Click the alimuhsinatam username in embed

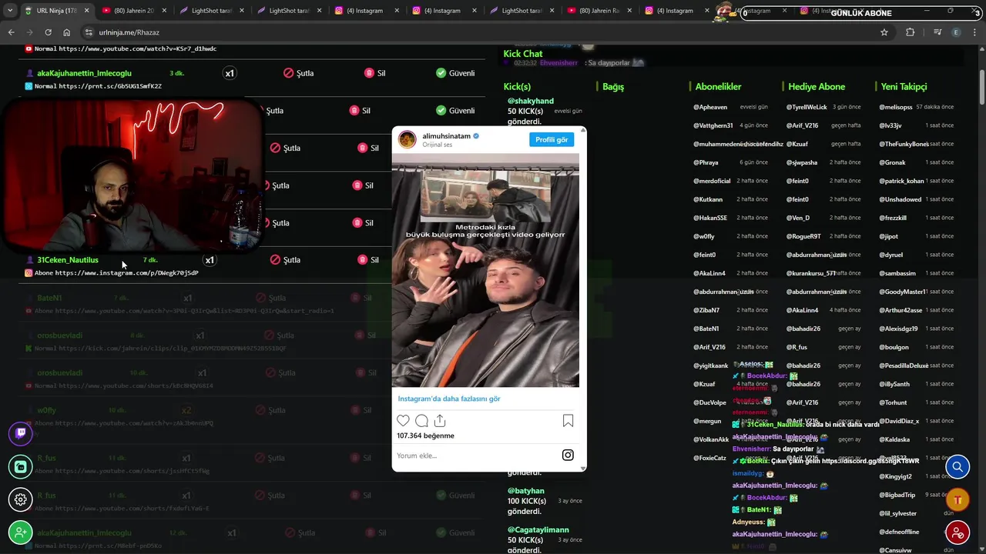pyautogui.click(x=446, y=136)
